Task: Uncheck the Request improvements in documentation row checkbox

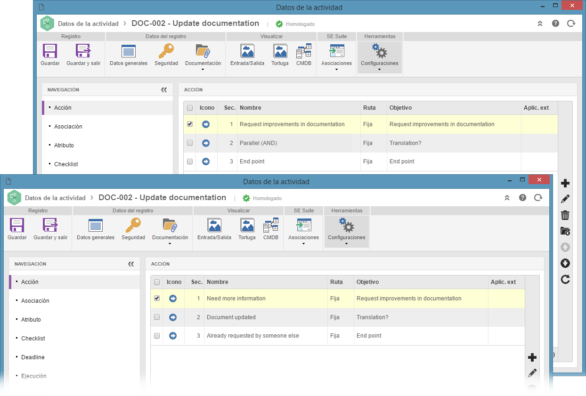Action: (x=190, y=124)
